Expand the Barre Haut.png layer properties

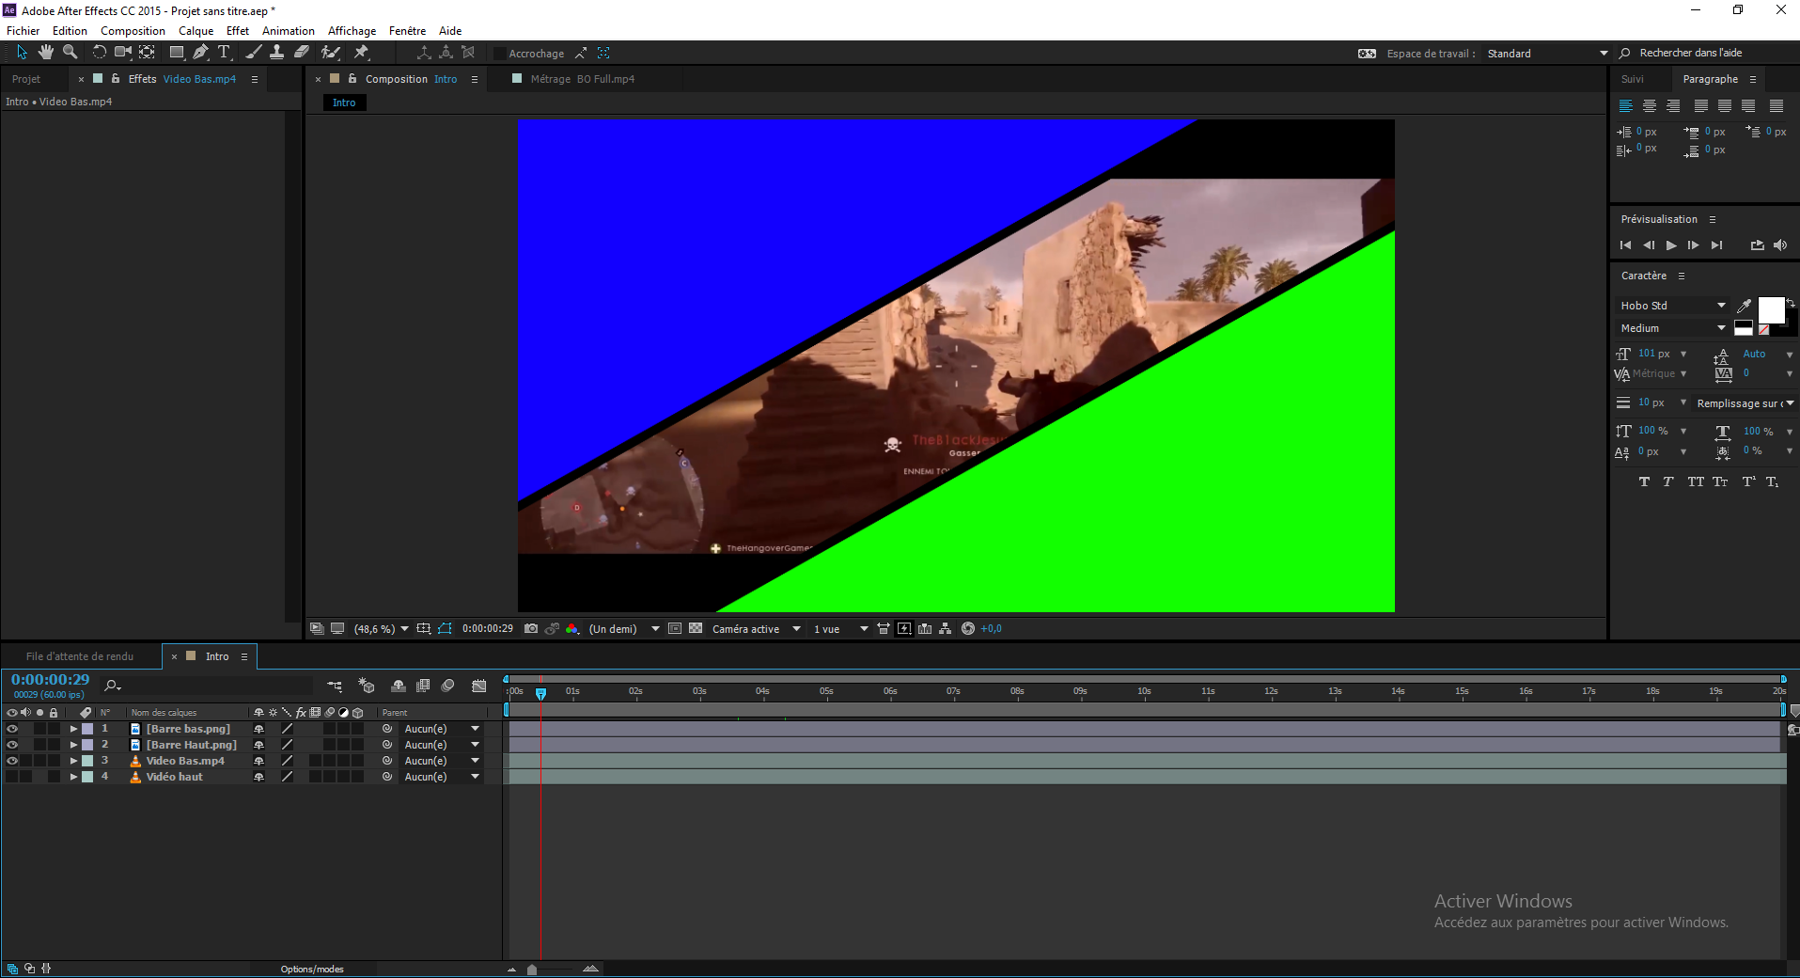point(73,745)
